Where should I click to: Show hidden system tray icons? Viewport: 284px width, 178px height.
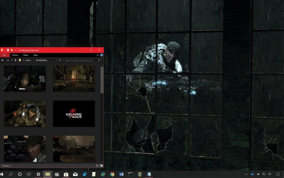pos(246,174)
